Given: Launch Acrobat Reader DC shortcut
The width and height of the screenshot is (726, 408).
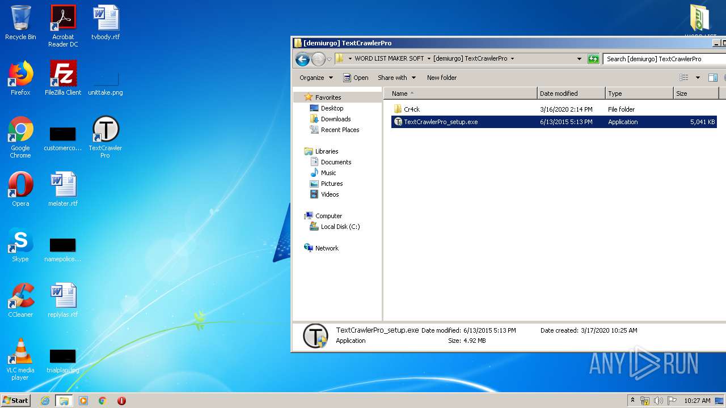Looking at the screenshot, I should pyautogui.click(x=63, y=25).
